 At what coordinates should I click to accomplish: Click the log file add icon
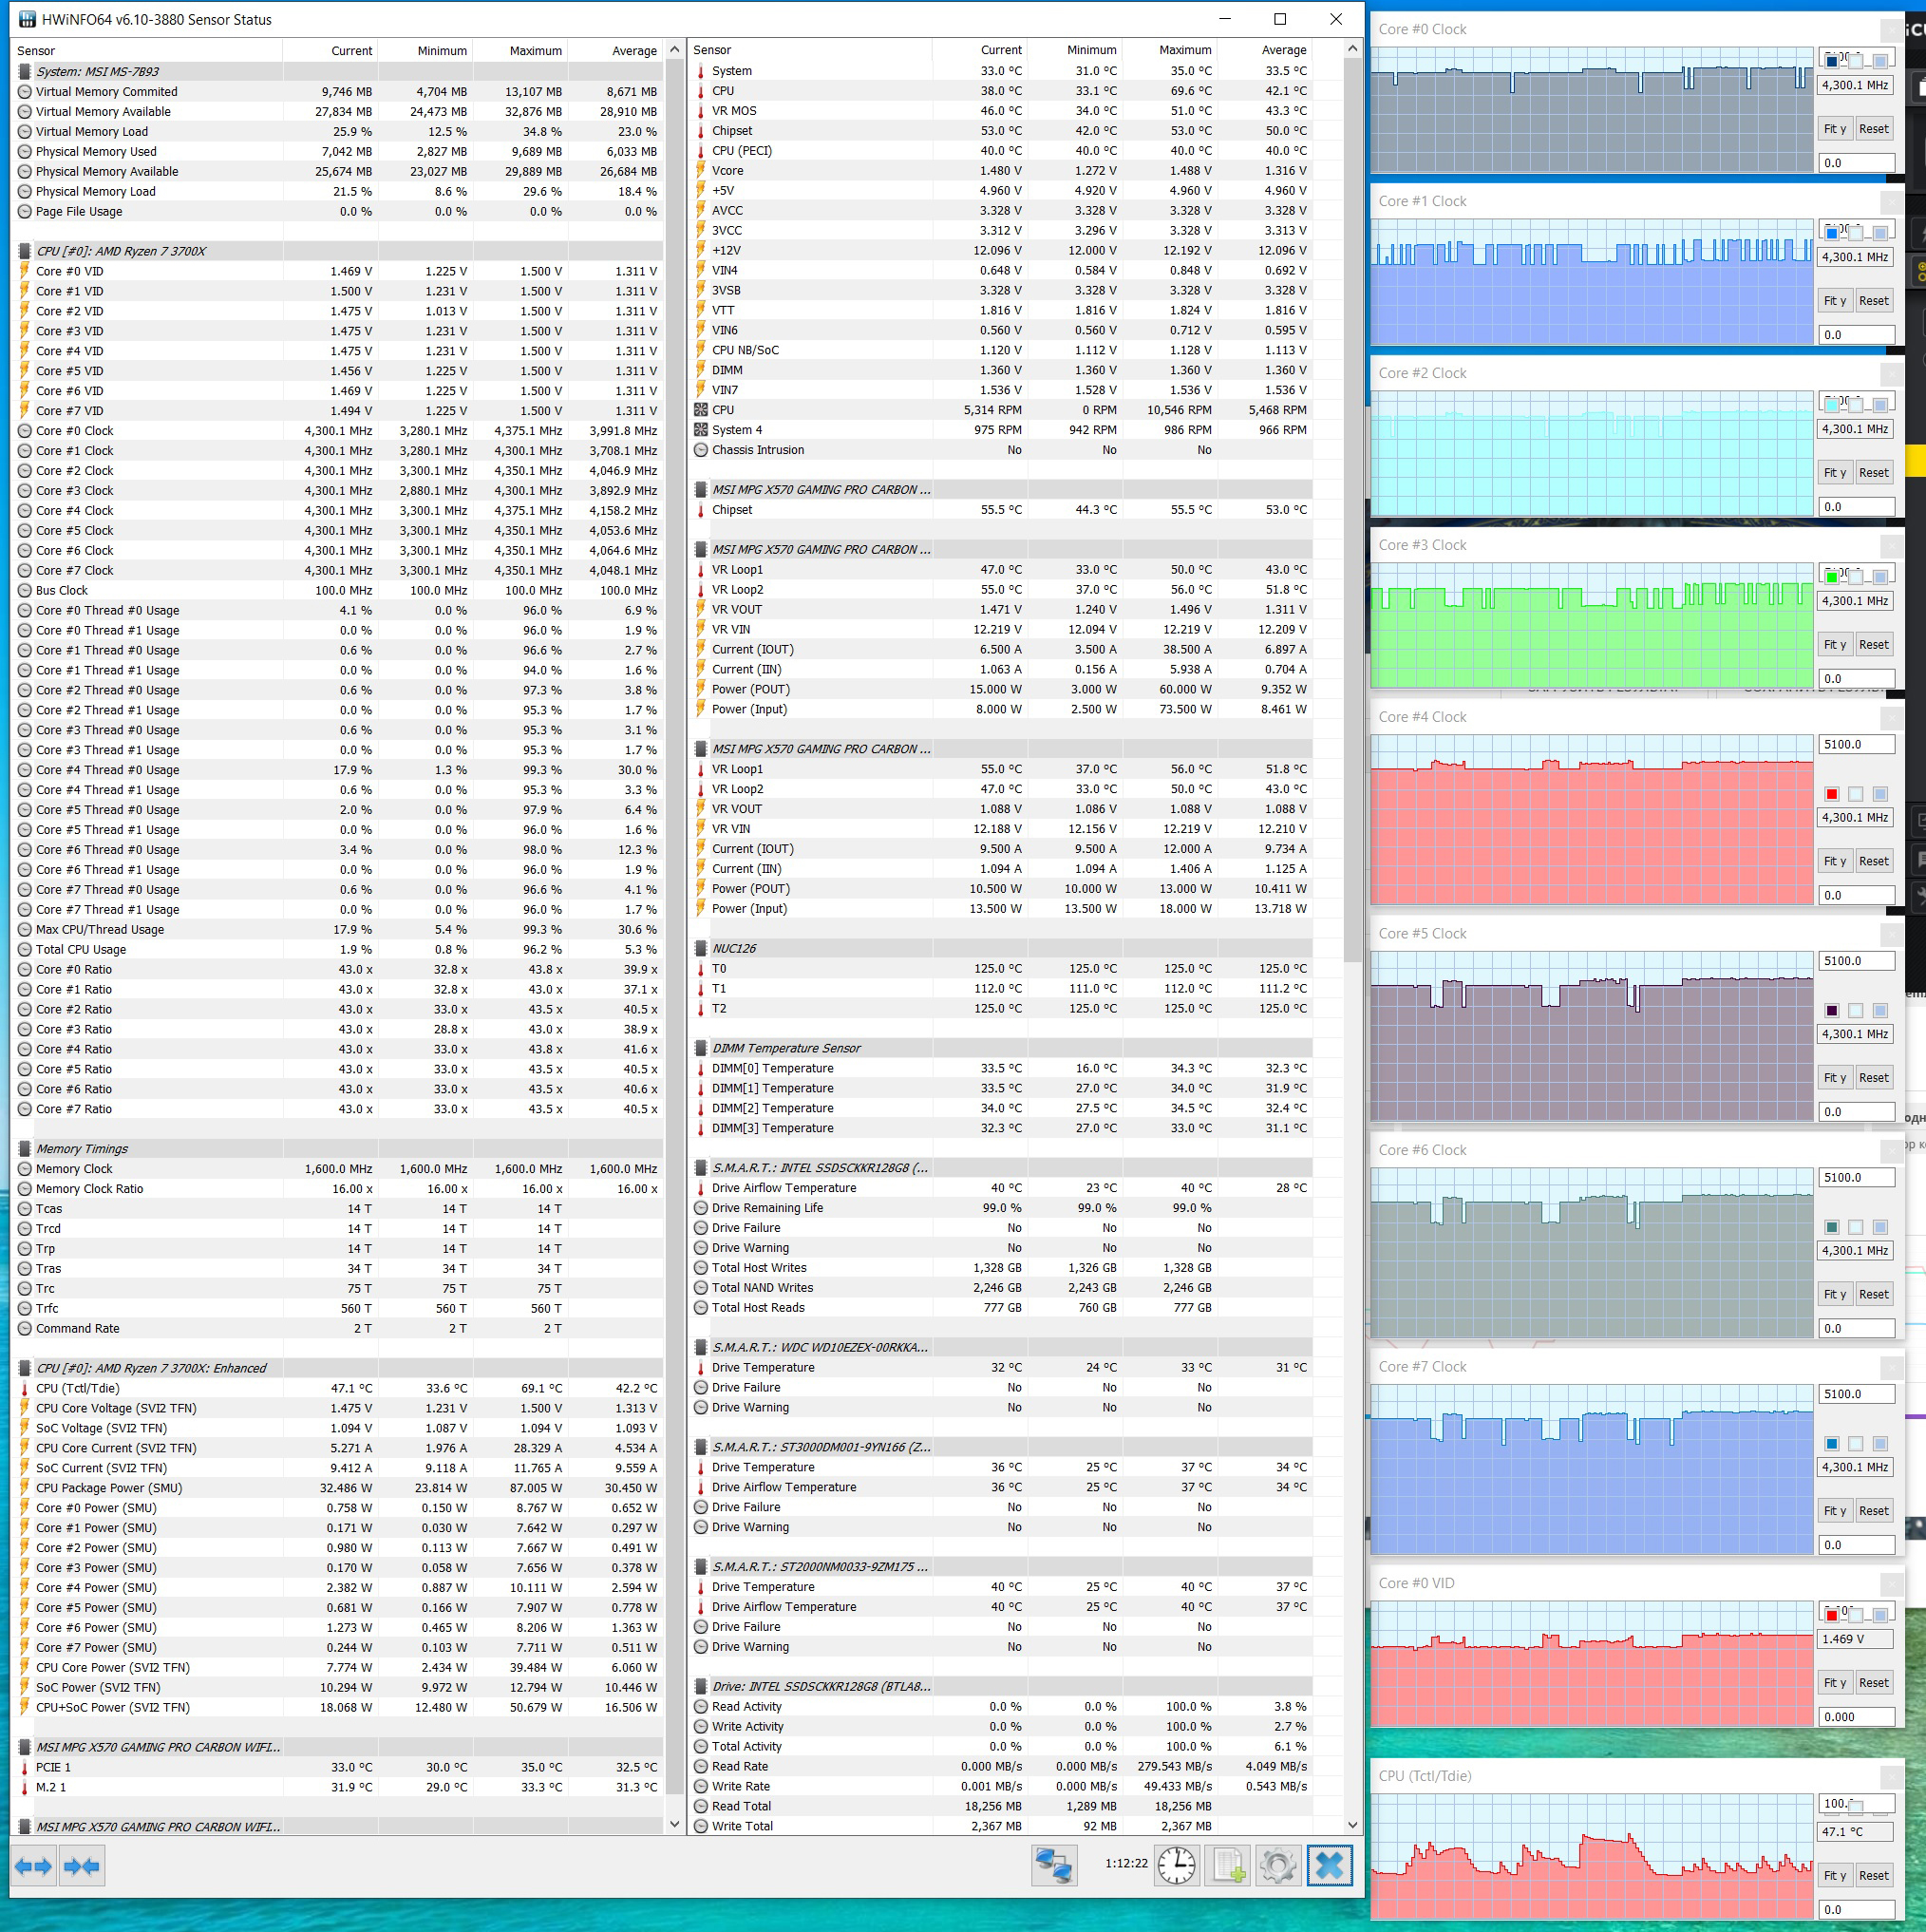1228,1865
